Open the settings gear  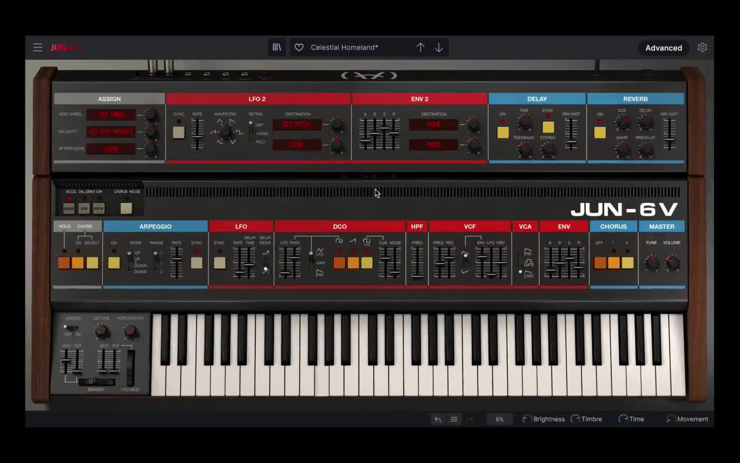pos(702,47)
